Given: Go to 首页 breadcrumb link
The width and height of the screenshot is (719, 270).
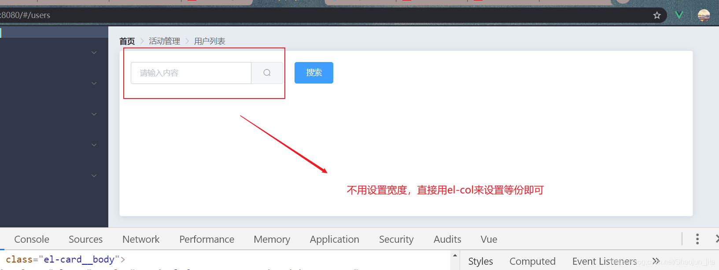Looking at the screenshot, I should click(x=127, y=41).
